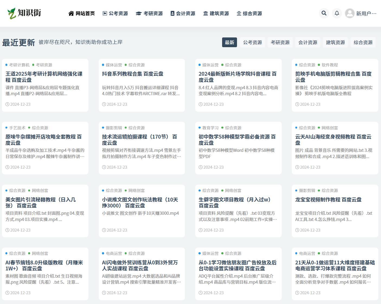Select the 公考资源 filter tab

[252, 42]
